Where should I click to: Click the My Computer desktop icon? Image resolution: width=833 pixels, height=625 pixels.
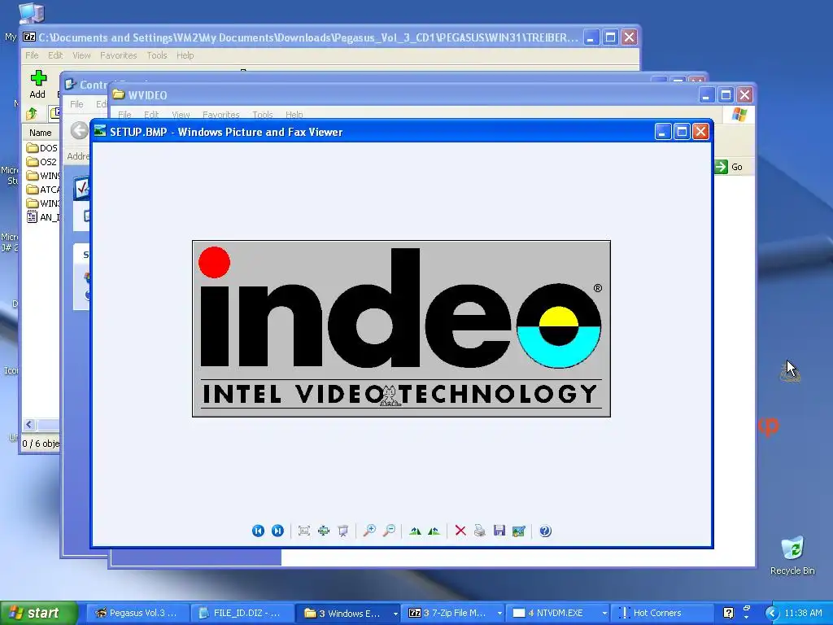tap(31, 13)
